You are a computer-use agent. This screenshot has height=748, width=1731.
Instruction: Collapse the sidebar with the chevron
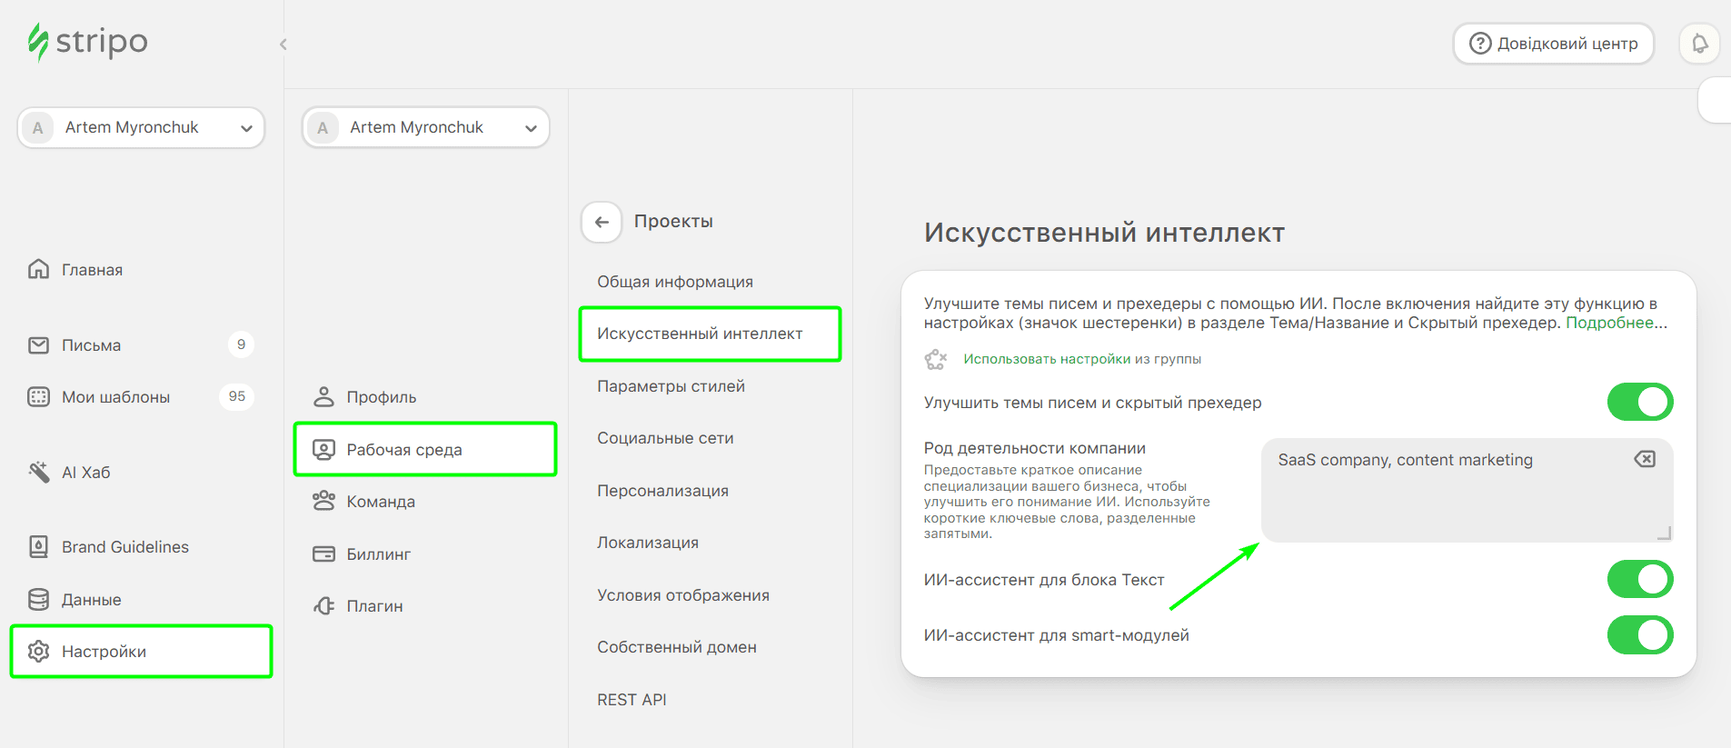[x=284, y=44]
